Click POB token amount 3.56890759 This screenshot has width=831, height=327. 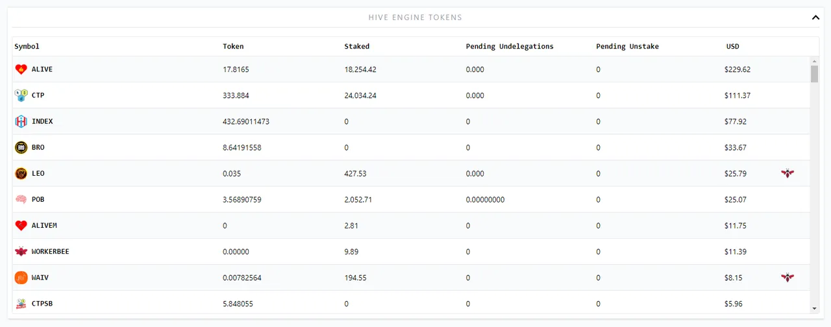coord(242,199)
